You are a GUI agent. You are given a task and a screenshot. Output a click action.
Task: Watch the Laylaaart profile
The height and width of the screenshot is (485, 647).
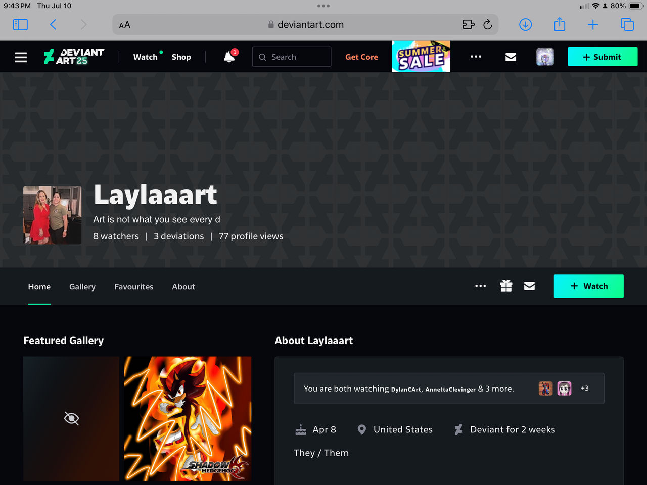point(588,286)
